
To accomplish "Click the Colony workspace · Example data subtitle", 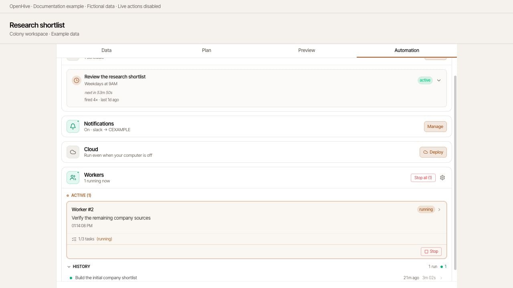I will (x=44, y=34).
